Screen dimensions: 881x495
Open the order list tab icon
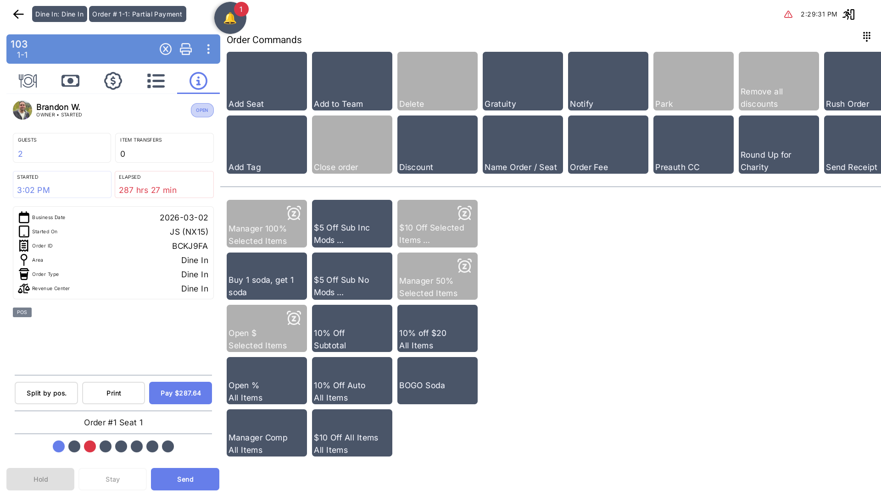pos(156,81)
